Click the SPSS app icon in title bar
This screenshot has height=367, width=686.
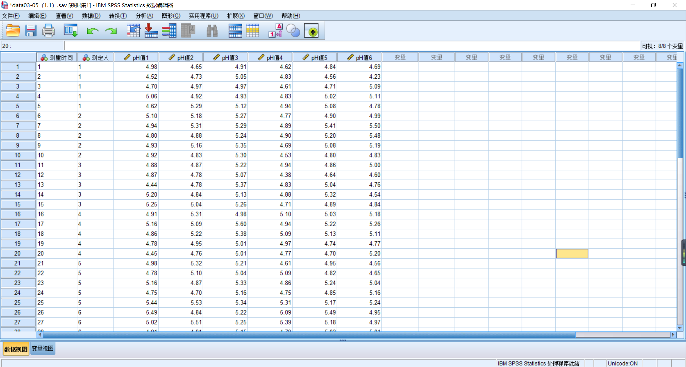click(4, 5)
